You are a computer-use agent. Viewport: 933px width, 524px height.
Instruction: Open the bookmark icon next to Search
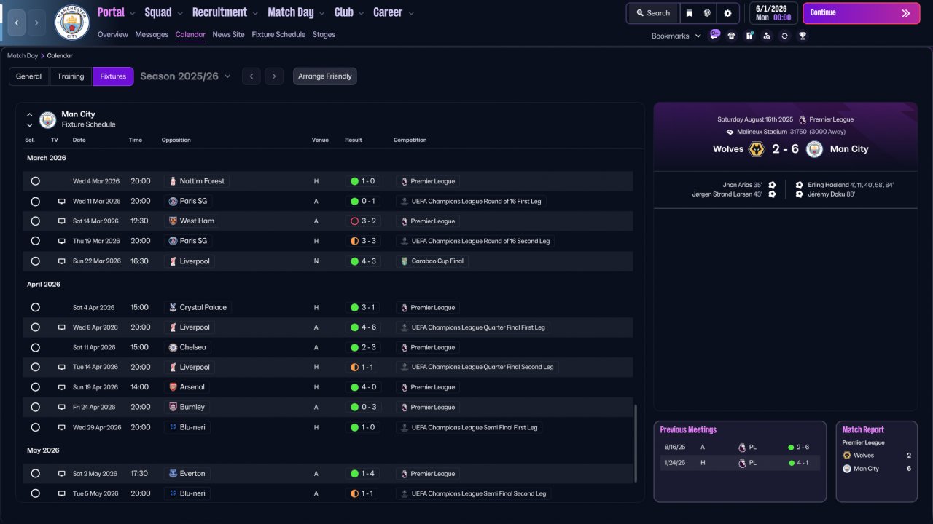click(689, 13)
